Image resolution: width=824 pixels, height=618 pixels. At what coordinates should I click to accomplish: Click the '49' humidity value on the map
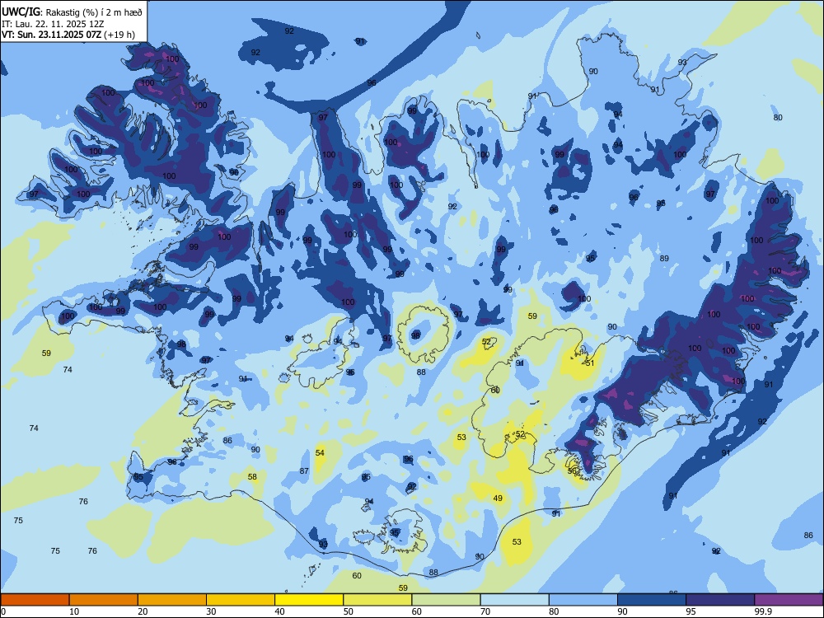(498, 499)
